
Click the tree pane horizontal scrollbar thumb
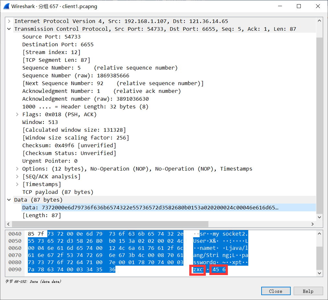pos(110,224)
